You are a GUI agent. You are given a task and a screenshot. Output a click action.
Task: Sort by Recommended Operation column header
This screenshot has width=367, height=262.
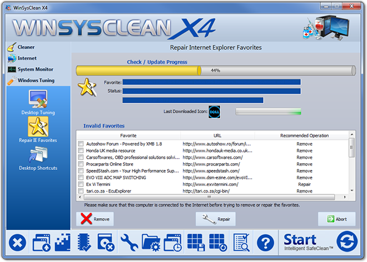[x=304, y=135]
